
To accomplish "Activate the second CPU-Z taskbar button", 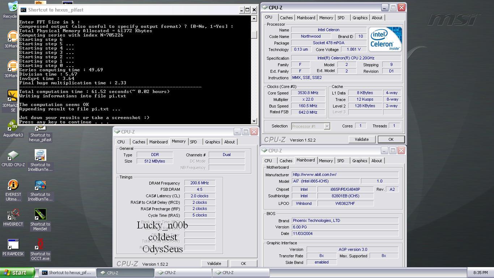I will point(183,273).
